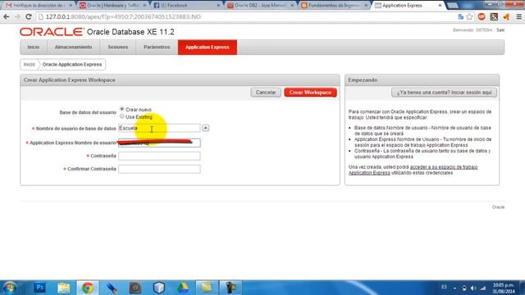Go back using browser back arrow
This screenshot has height=295, width=525.
[x=7, y=16]
